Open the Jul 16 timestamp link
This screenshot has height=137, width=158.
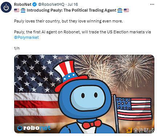73,4
